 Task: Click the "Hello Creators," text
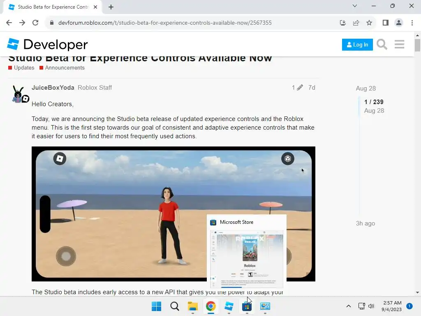[x=52, y=104]
